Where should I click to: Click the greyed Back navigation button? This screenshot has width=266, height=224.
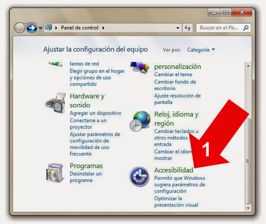click(x=19, y=28)
